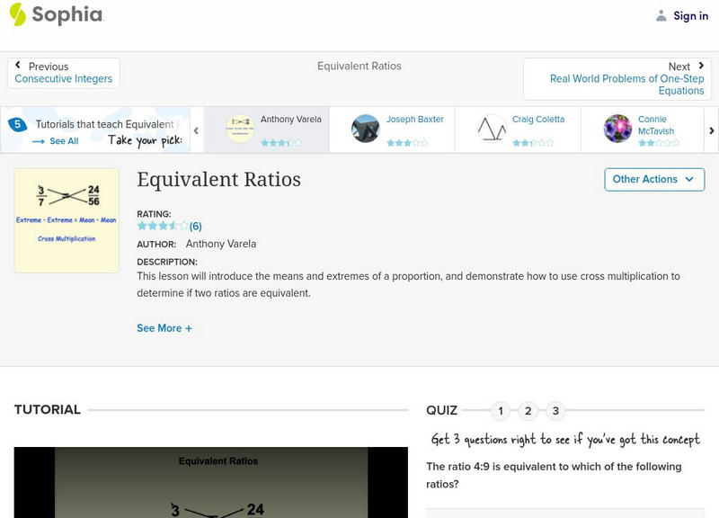Open Previous lesson Consecutive Integers
Screen dimensions: 719x518
tap(63, 73)
